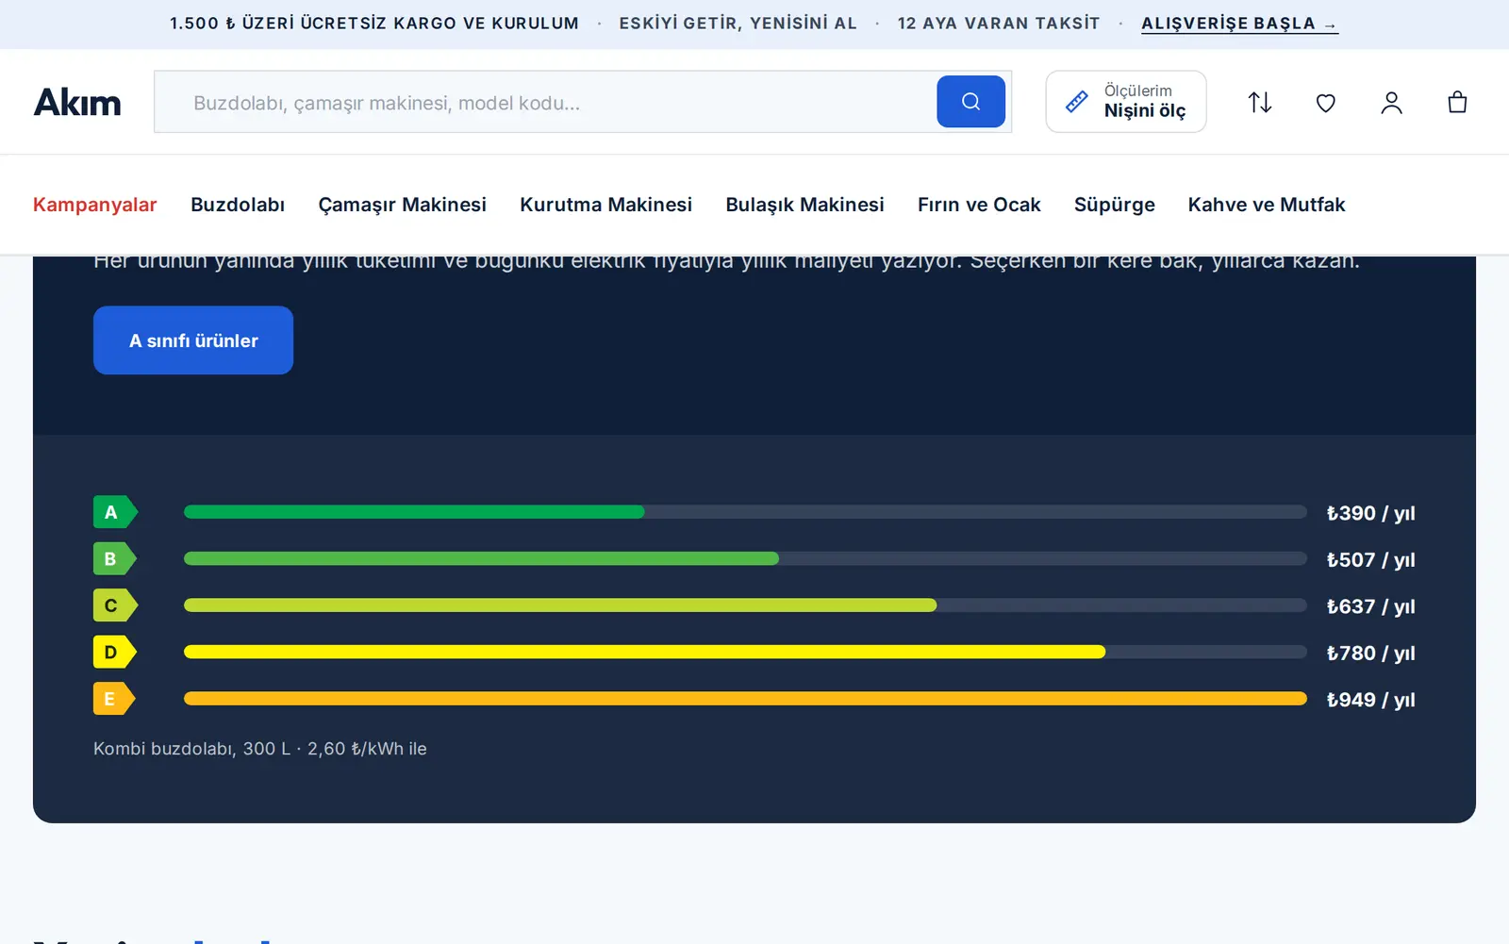Open the shopping bag cart
This screenshot has width=1509, height=944.
coord(1457,102)
